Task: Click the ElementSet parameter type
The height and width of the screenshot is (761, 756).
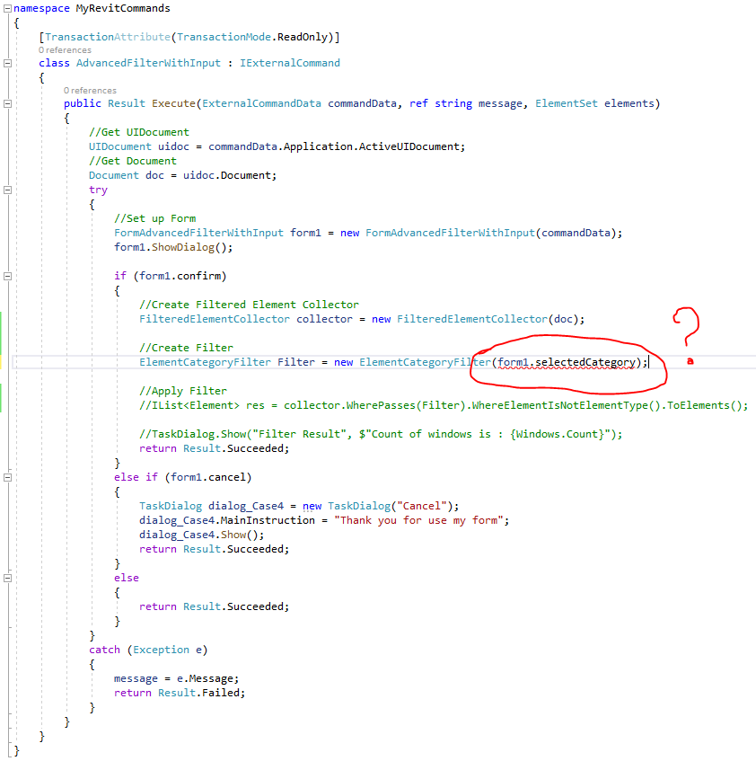Action: point(567,103)
